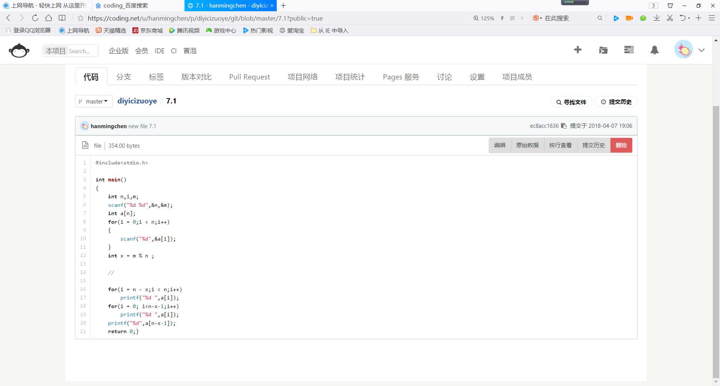Click the undo closed tab icon
The height and width of the screenshot is (386, 720).
click(683, 18)
